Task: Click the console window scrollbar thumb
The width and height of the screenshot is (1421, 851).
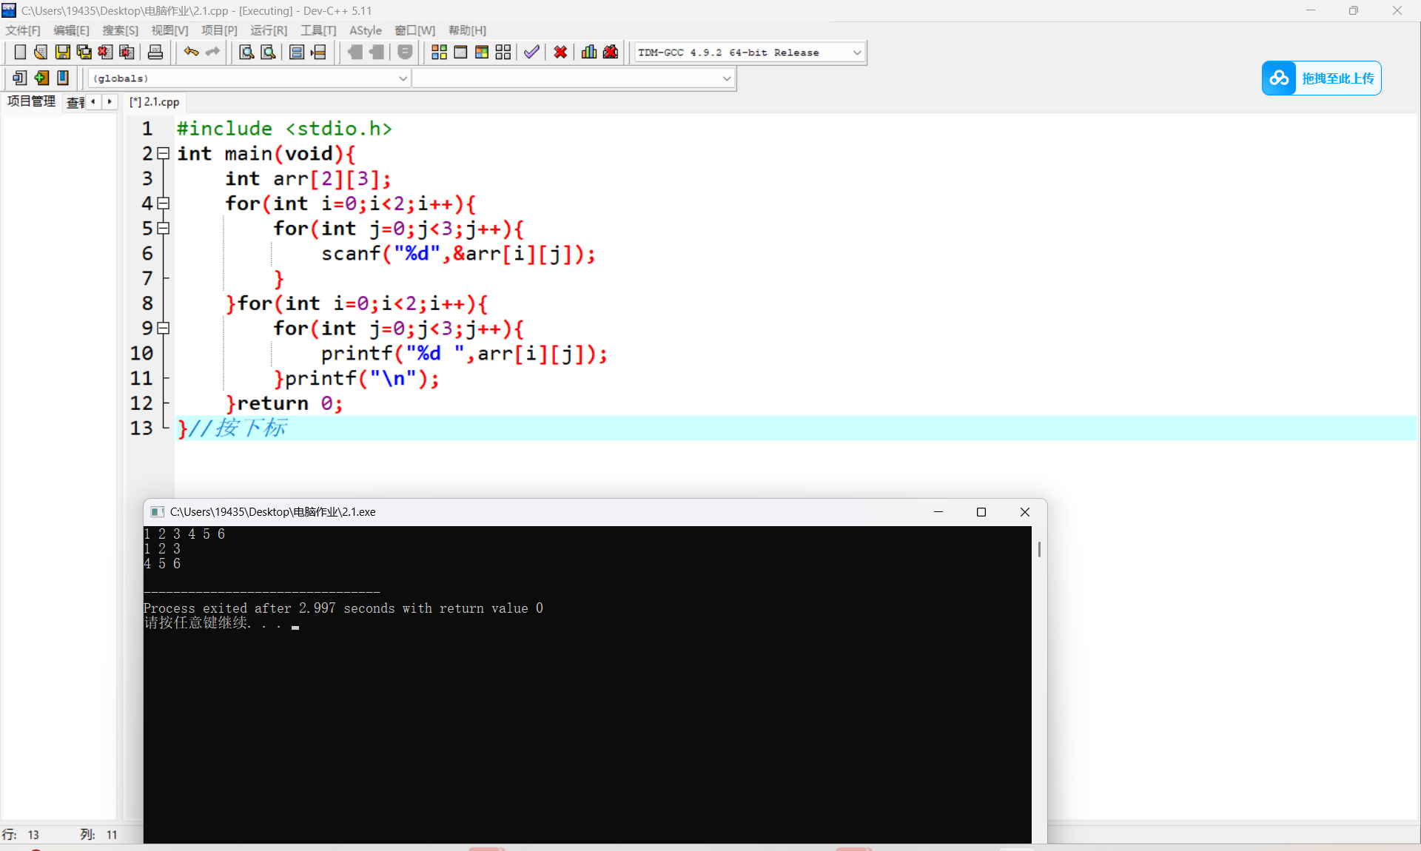Action: pyautogui.click(x=1039, y=549)
